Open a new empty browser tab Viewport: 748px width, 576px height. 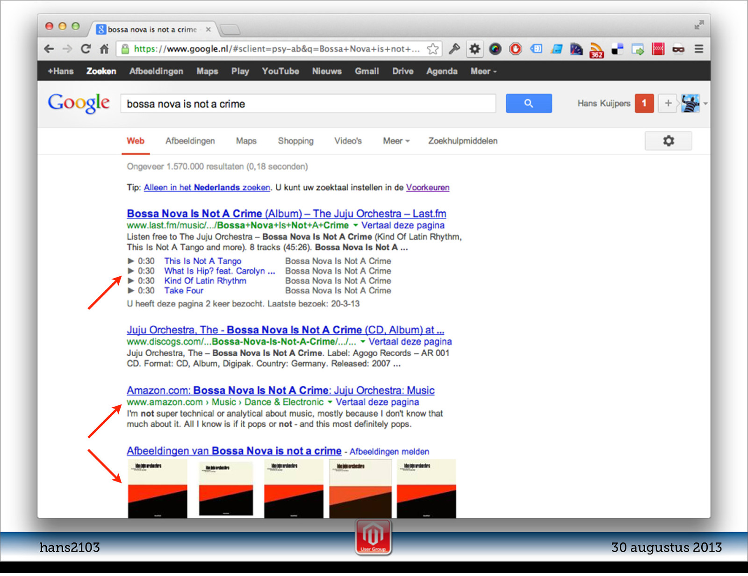(x=230, y=29)
